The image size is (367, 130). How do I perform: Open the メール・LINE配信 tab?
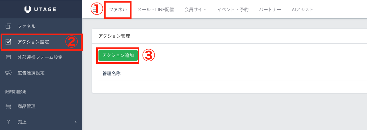click(155, 10)
